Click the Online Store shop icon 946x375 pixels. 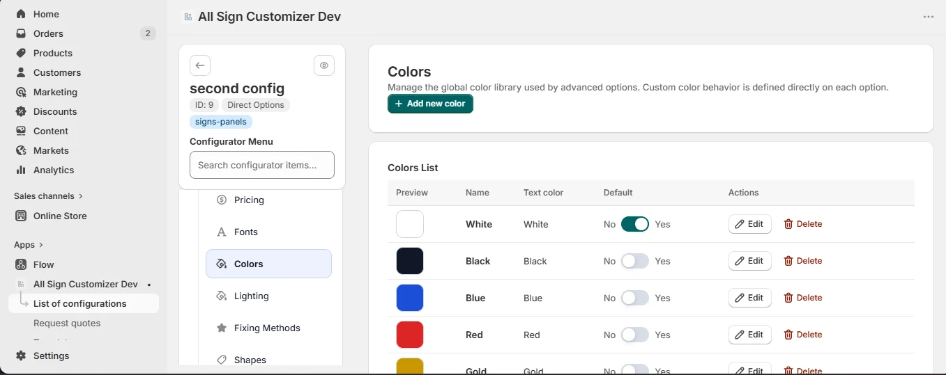coord(21,216)
